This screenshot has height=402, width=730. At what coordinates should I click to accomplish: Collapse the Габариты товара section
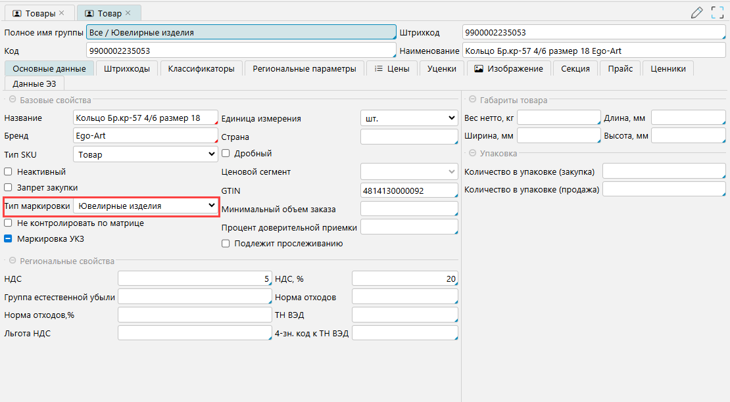(472, 100)
